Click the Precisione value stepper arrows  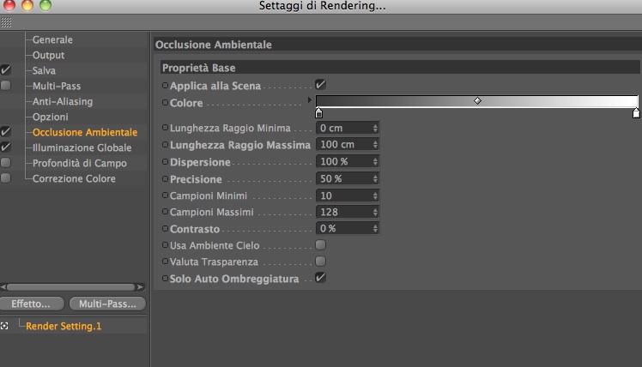pos(375,178)
